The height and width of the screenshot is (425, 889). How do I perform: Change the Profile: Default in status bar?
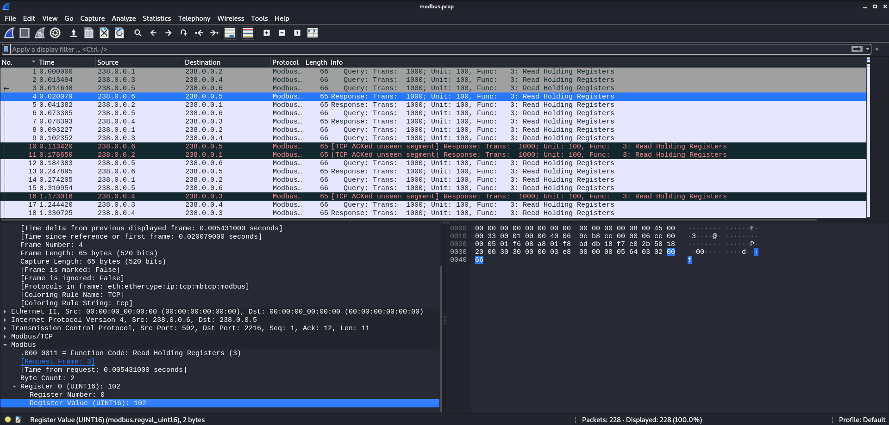click(x=862, y=420)
